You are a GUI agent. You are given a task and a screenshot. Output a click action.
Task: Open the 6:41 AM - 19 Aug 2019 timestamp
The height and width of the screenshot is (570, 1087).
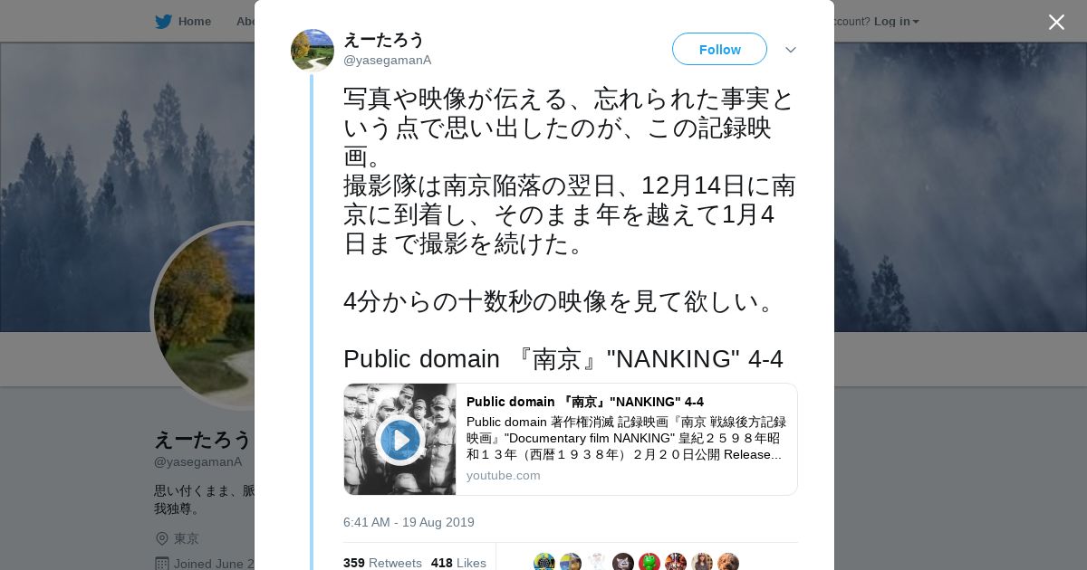(409, 522)
